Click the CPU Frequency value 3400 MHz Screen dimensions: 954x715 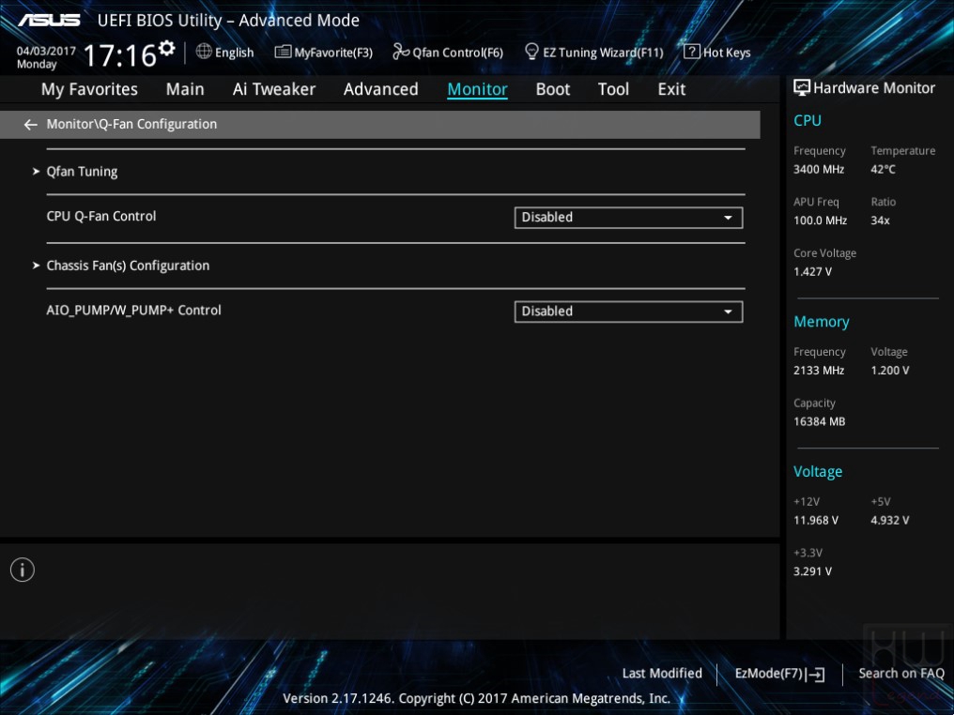[819, 170]
